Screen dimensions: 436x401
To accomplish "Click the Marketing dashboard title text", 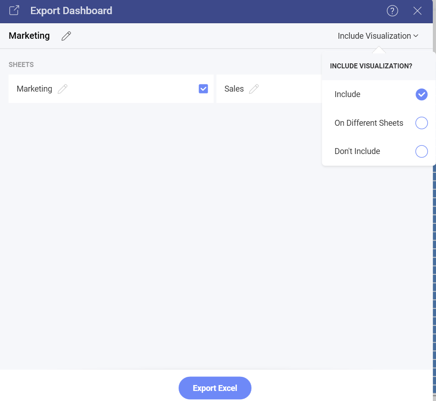I will (29, 36).
